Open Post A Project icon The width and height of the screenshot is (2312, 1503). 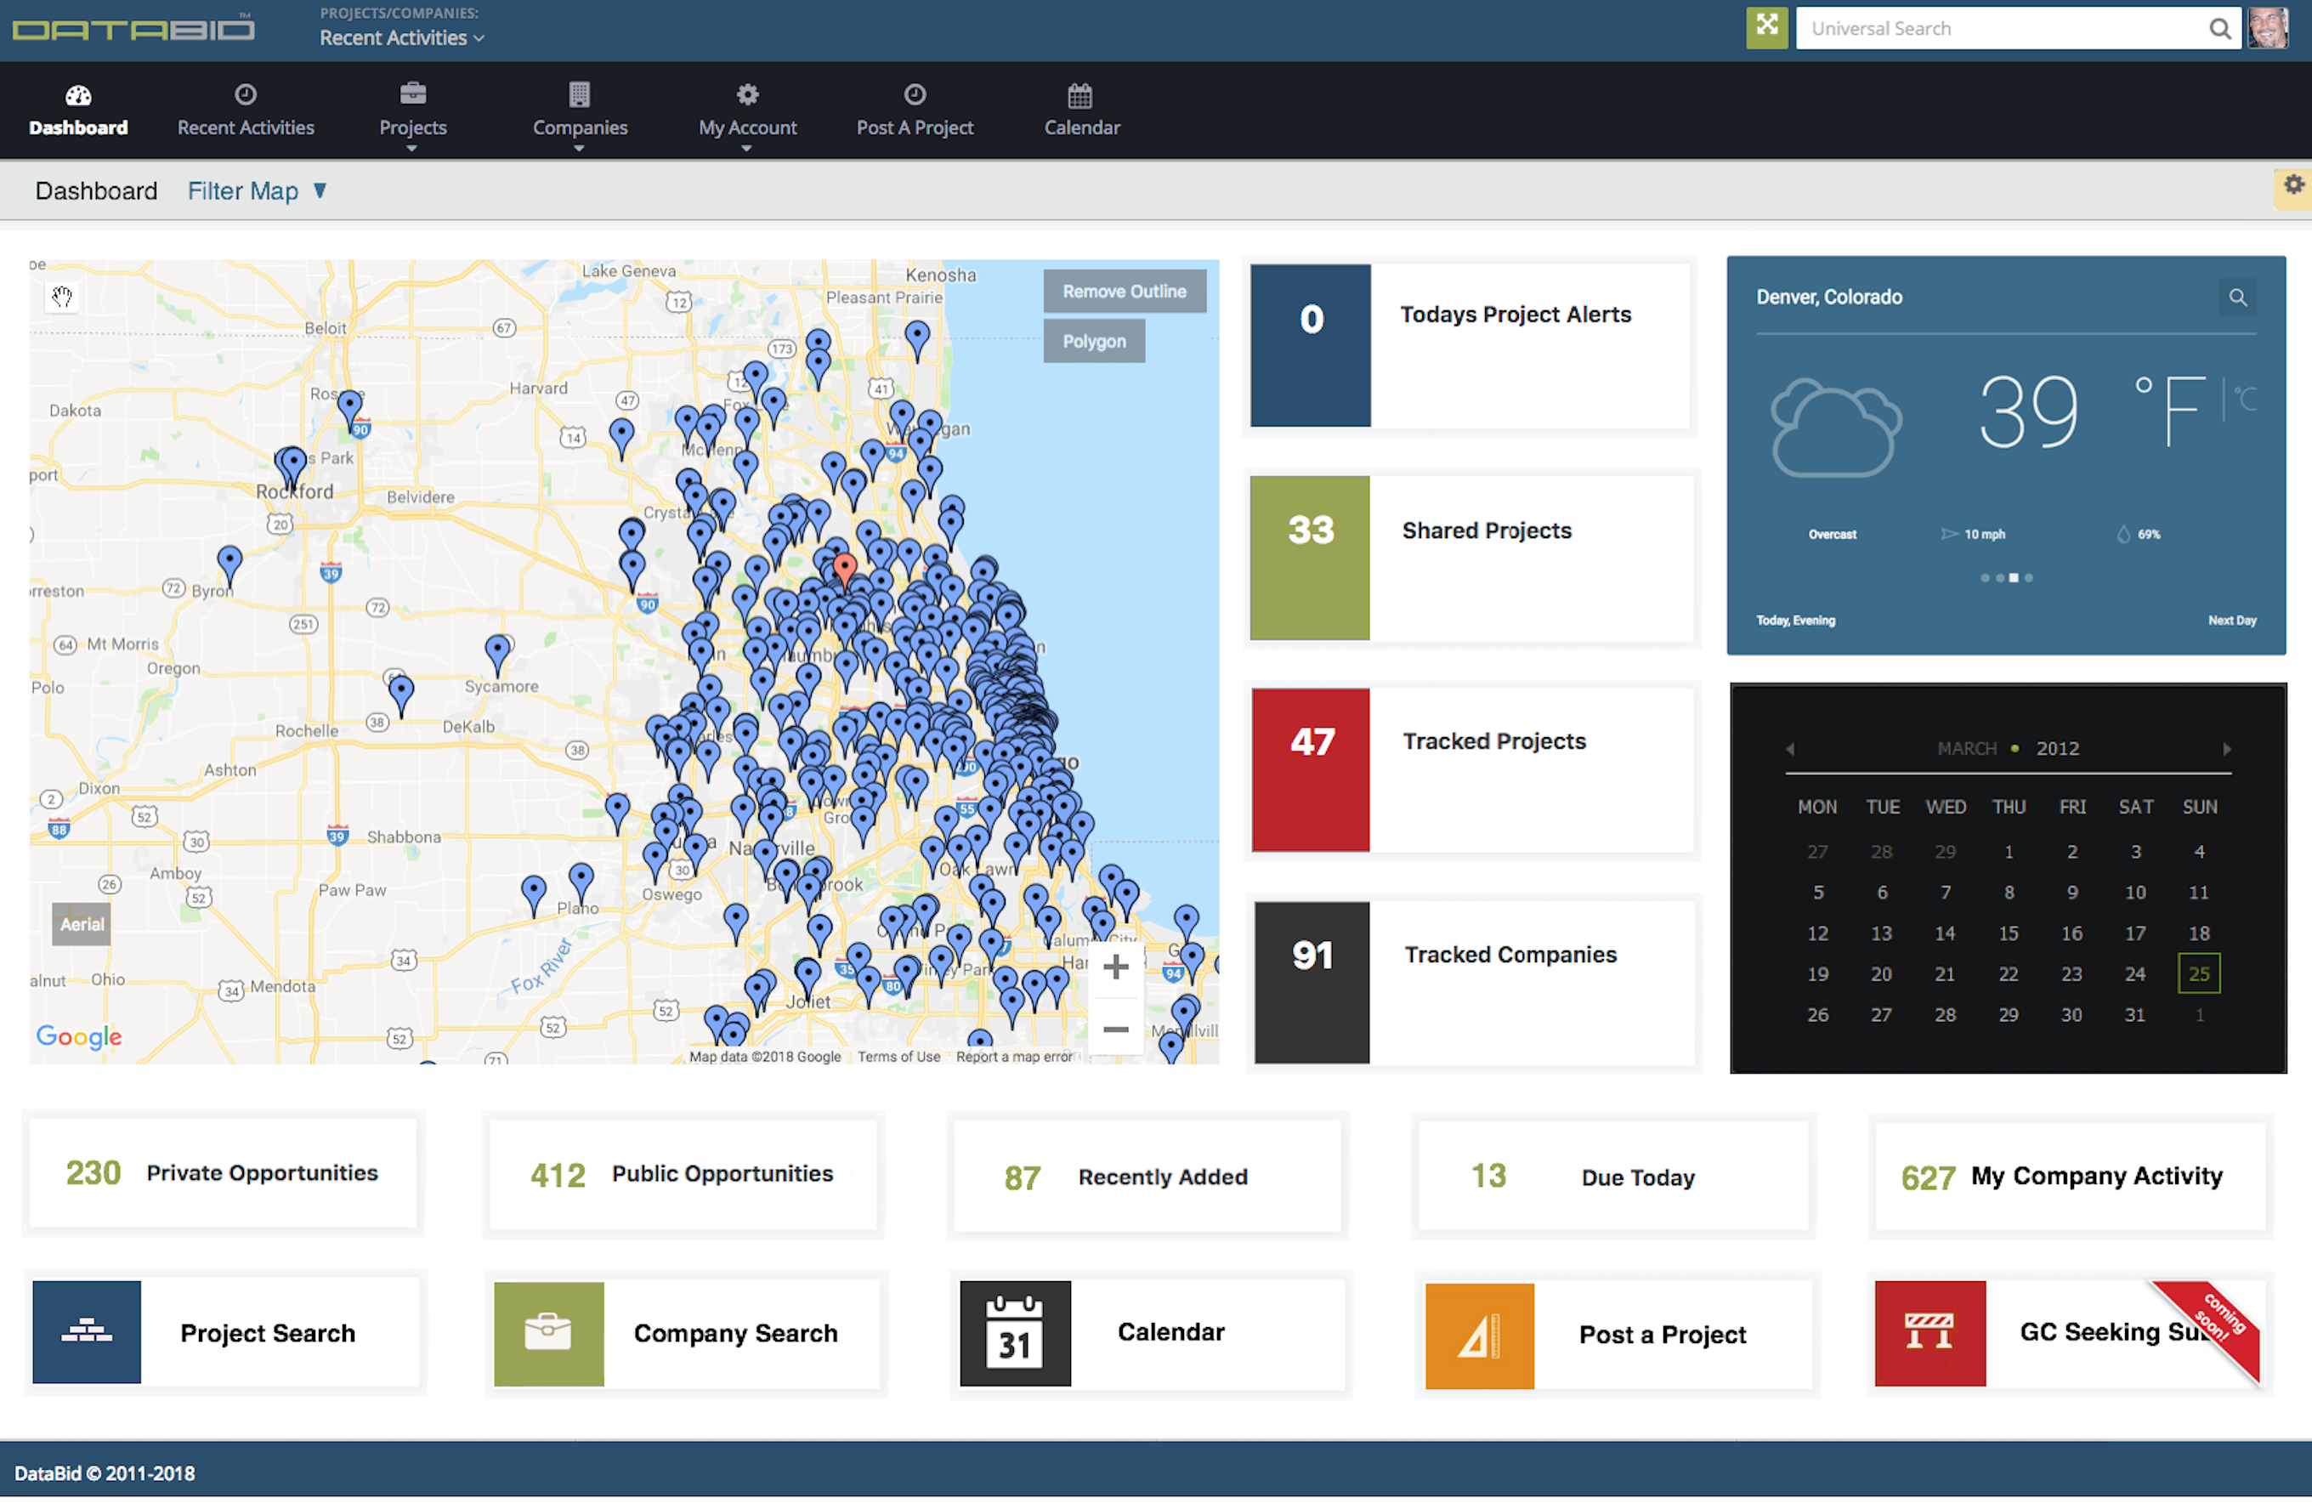click(914, 96)
